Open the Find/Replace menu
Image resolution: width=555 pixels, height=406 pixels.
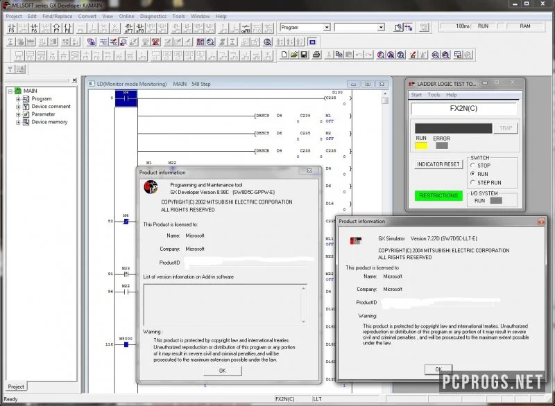point(58,16)
